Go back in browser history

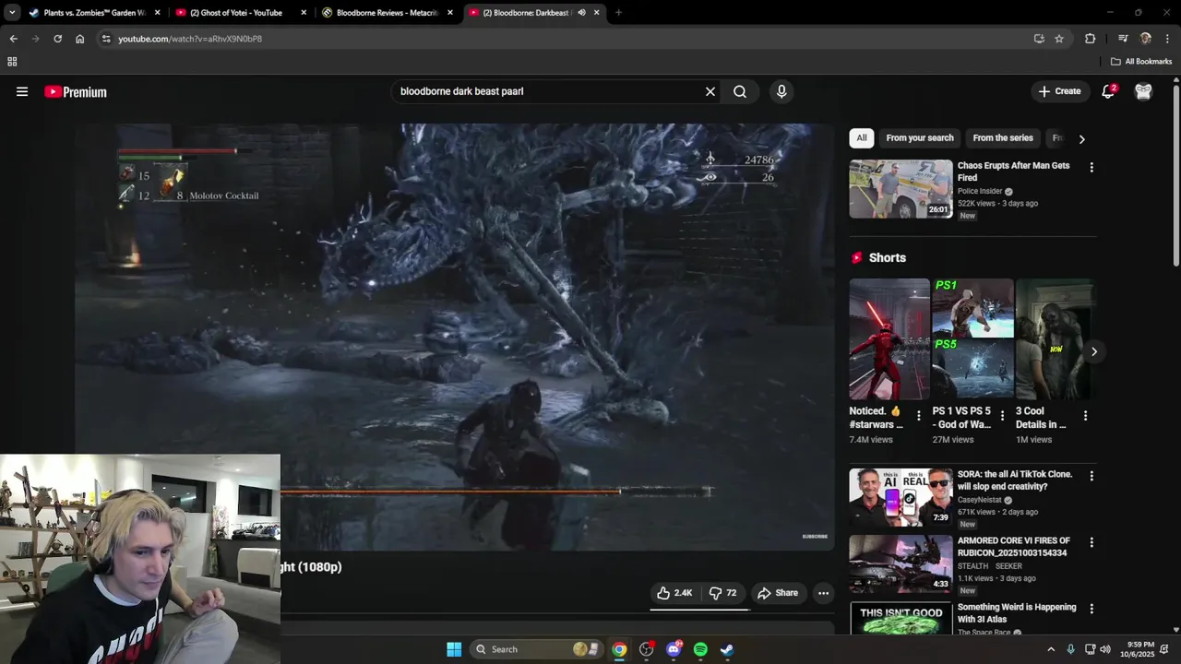[x=13, y=39]
